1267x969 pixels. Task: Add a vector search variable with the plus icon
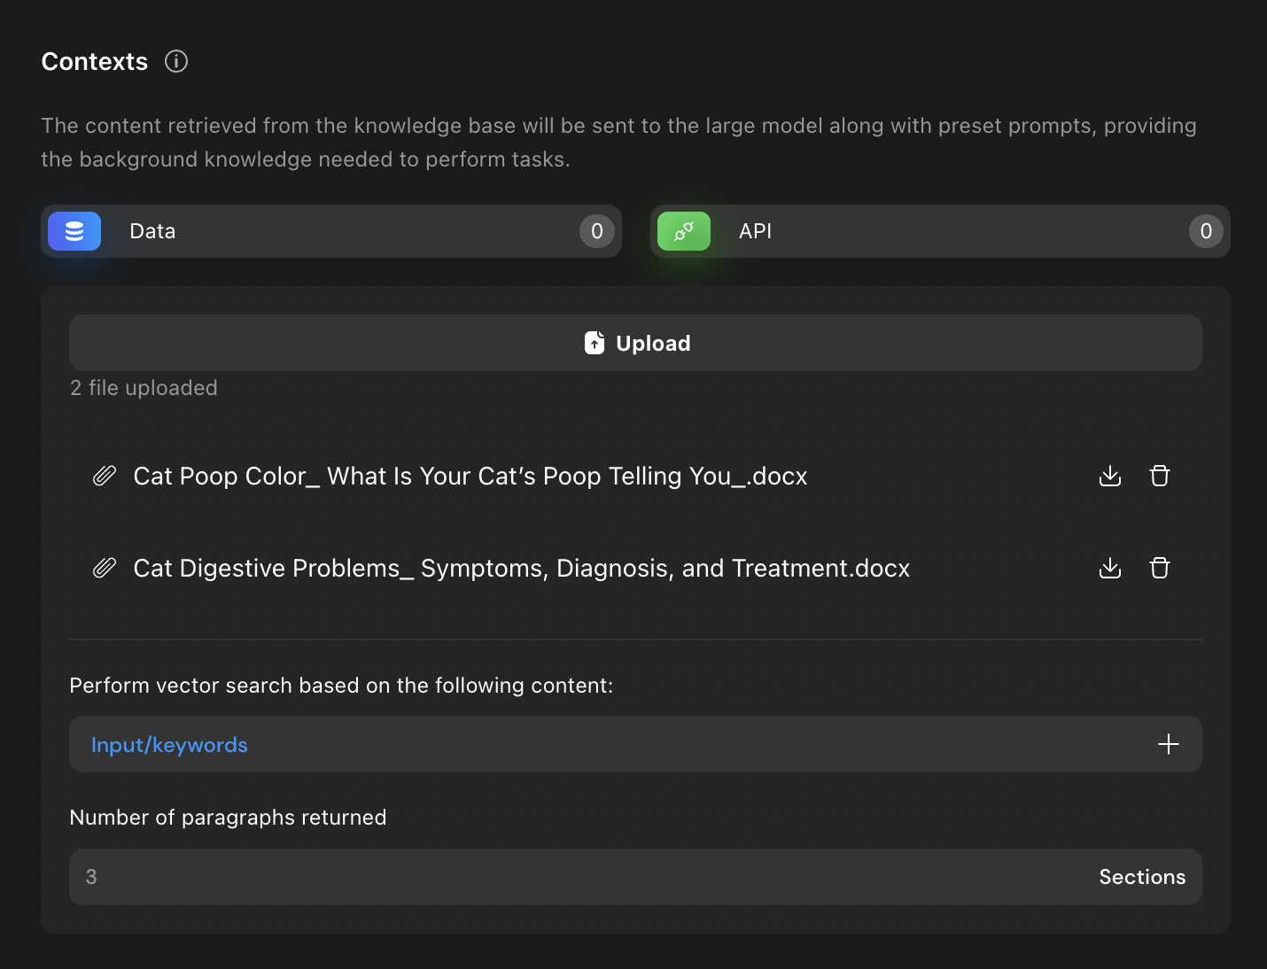[x=1168, y=744]
